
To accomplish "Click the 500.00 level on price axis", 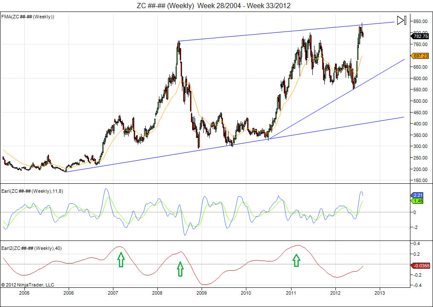I will (x=420, y=101).
